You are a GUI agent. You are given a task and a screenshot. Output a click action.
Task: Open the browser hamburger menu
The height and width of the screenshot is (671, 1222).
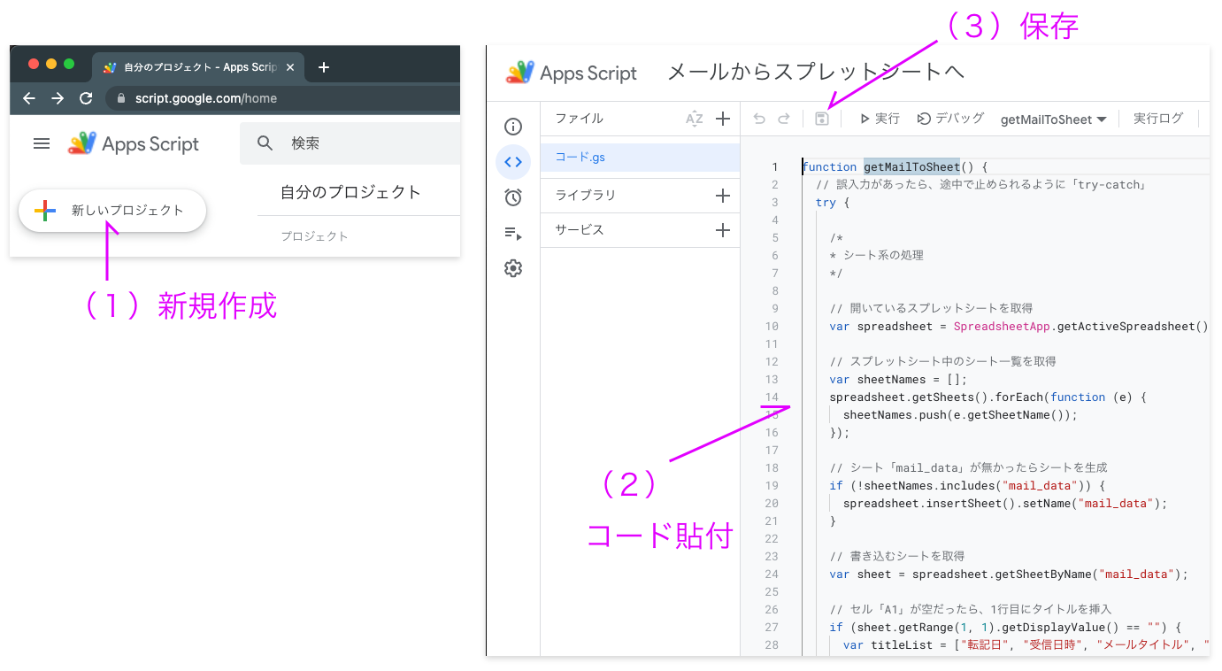click(41, 143)
